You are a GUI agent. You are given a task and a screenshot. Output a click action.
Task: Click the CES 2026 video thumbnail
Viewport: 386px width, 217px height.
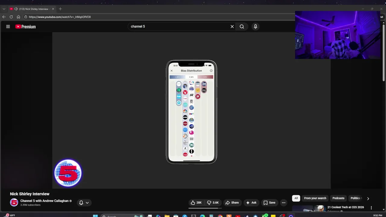[308, 208]
